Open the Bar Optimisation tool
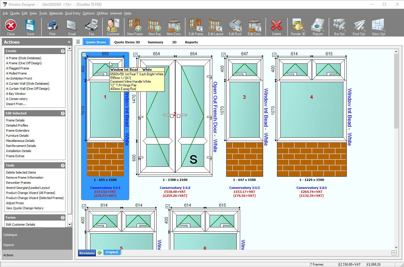This screenshot has width=404, height=267. pos(339,27)
